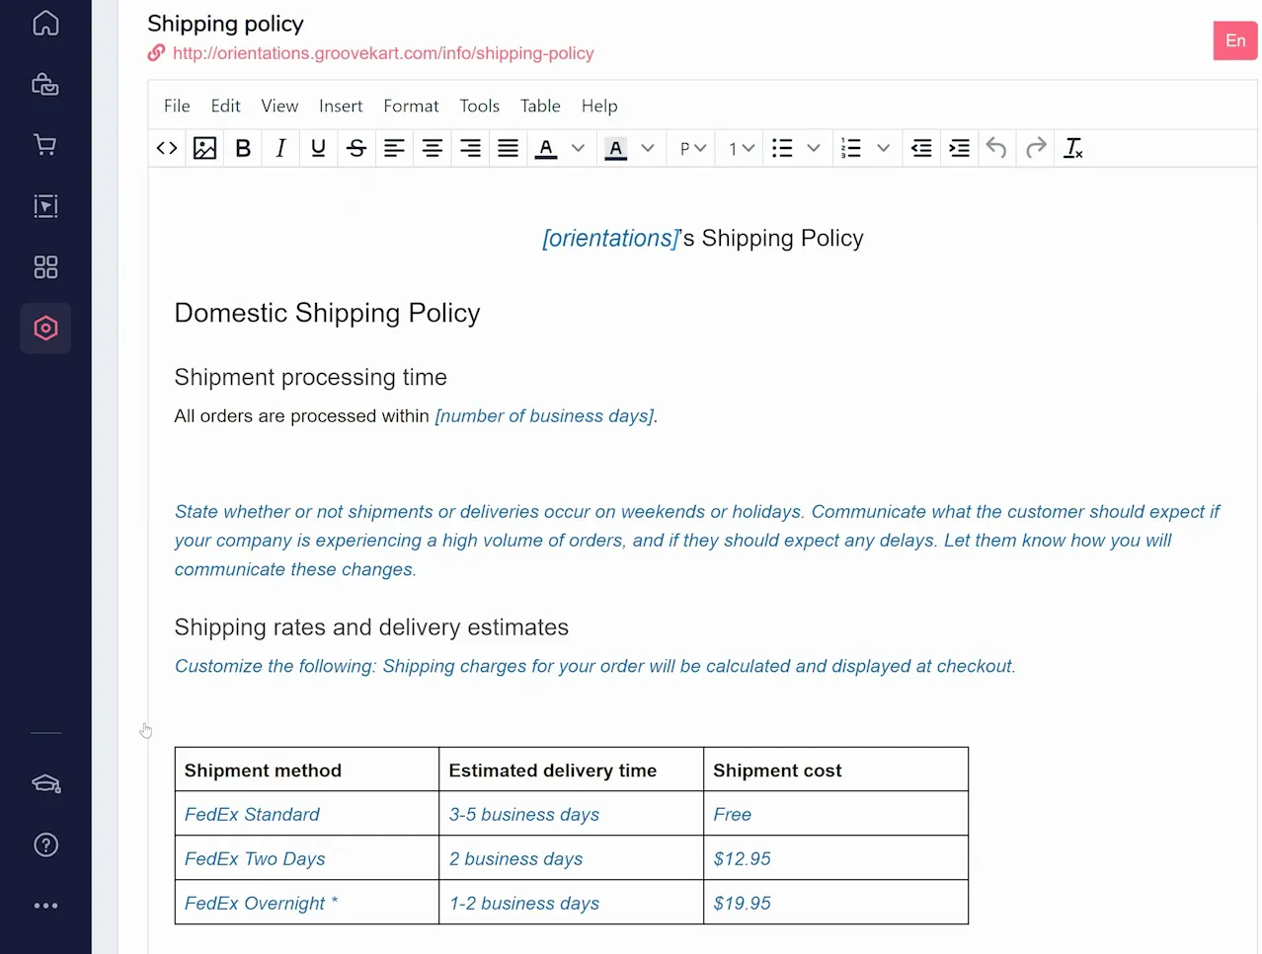Click the Shipment cost header cell
This screenshot has height=954, width=1262.
tap(836, 770)
